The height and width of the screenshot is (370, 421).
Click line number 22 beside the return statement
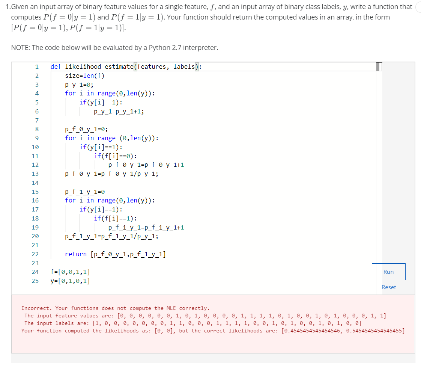[35, 254]
